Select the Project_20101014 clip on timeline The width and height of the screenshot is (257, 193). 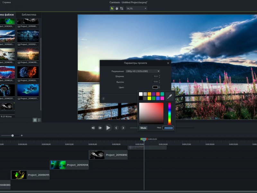coord(69,165)
